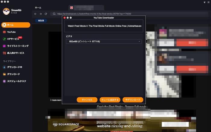Close the YouTube Downloader dialog with the red button
The height and width of the screenshot is (132, 211).
tap(65, 18)
